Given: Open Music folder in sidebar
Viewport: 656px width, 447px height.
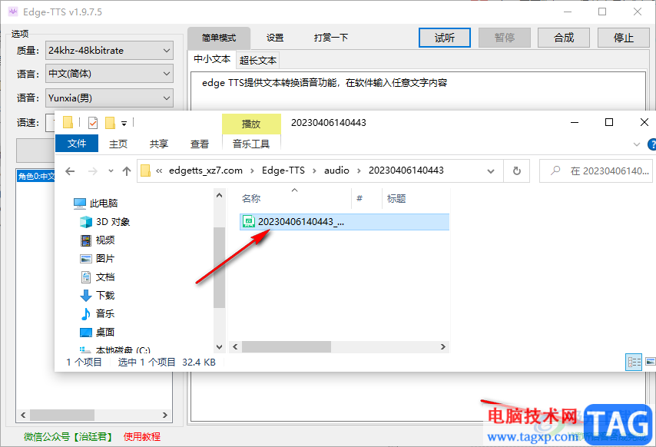Looking at the screenshot, I should (98, 313).
